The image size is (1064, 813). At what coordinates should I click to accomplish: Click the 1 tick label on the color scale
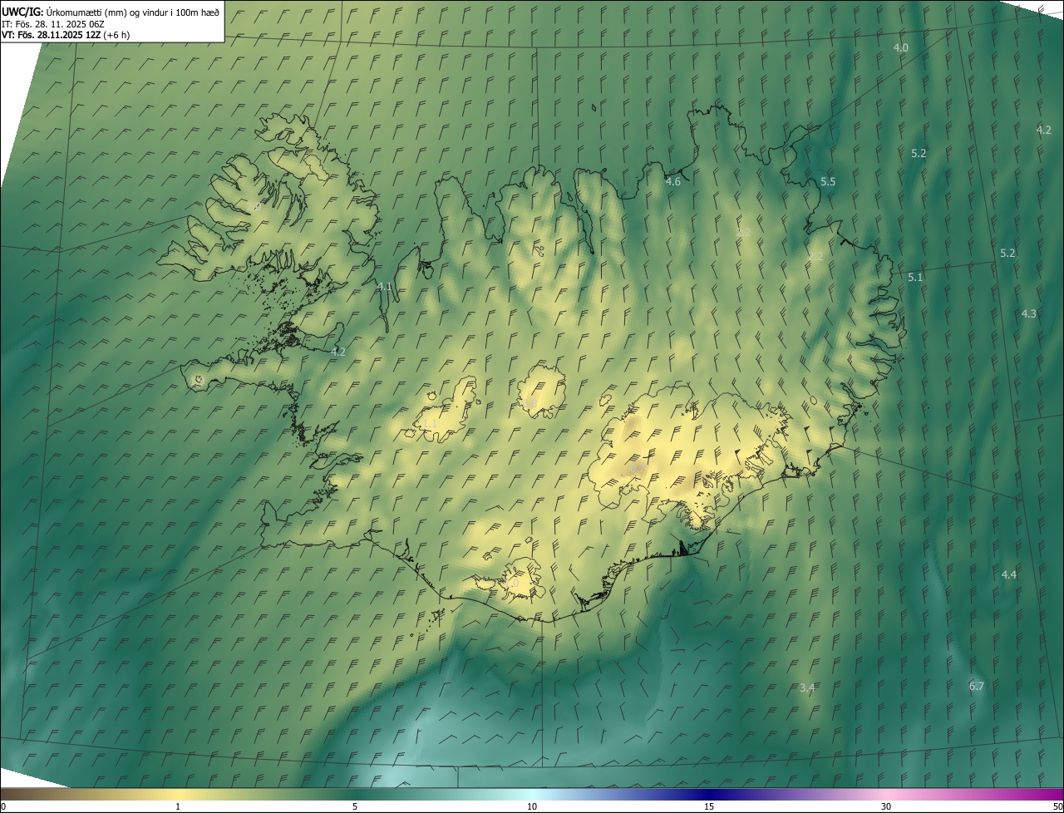(x=178, y=806)
